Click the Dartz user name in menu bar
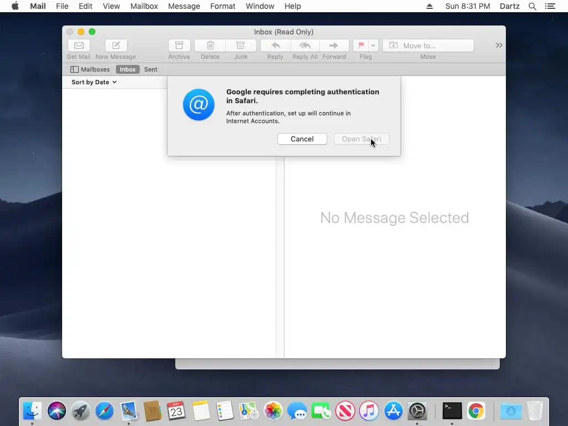This screenshot has width=568, height=426. (510, 6)
